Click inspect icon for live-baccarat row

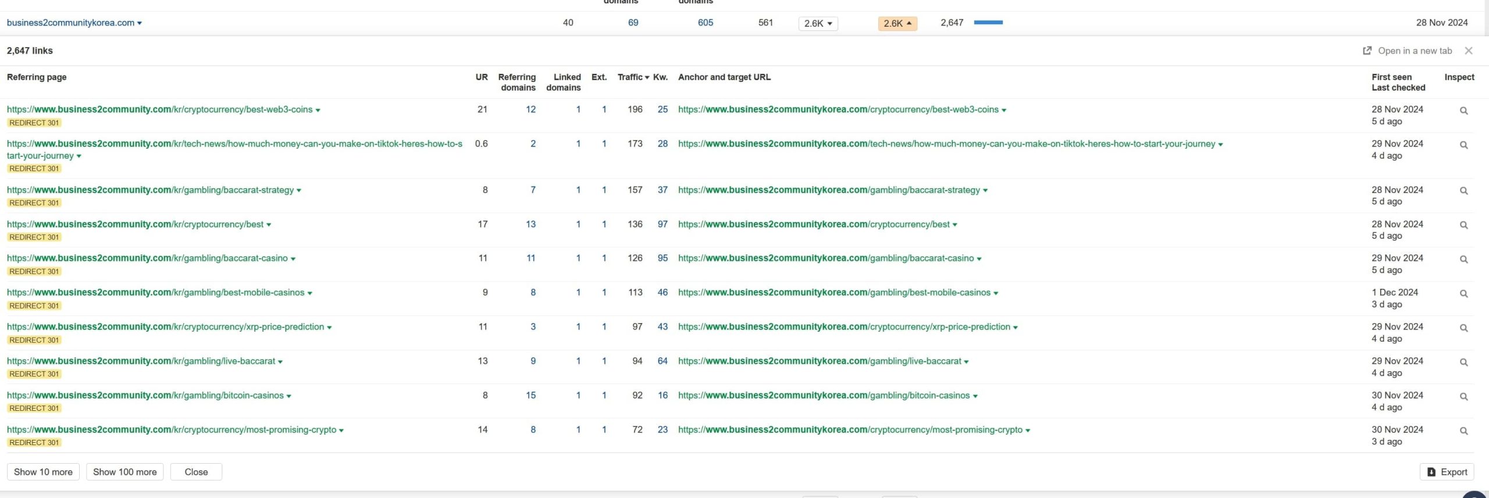pyautogui.click(x=1463, y=363)
